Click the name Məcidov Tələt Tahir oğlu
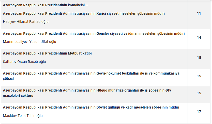 23,116
